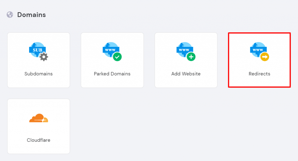Click the Redirects label
Viewport: 298px width, 161px height.
[259, 74]
